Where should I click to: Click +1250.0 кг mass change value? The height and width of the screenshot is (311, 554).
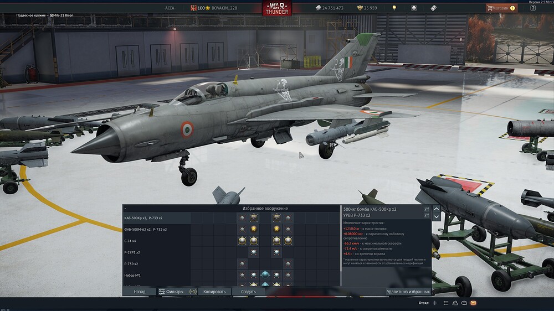click(x=352, y=229)
